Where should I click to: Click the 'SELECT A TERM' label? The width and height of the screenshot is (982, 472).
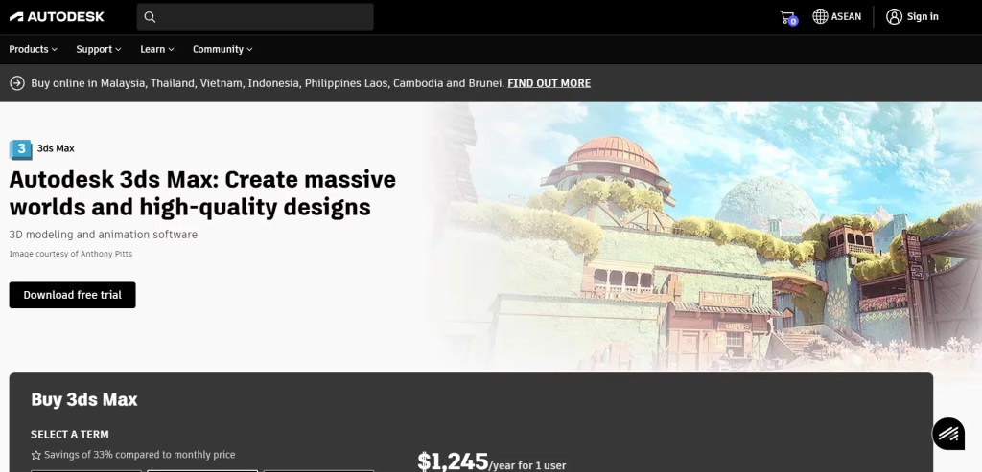click(x=69, y=435)
